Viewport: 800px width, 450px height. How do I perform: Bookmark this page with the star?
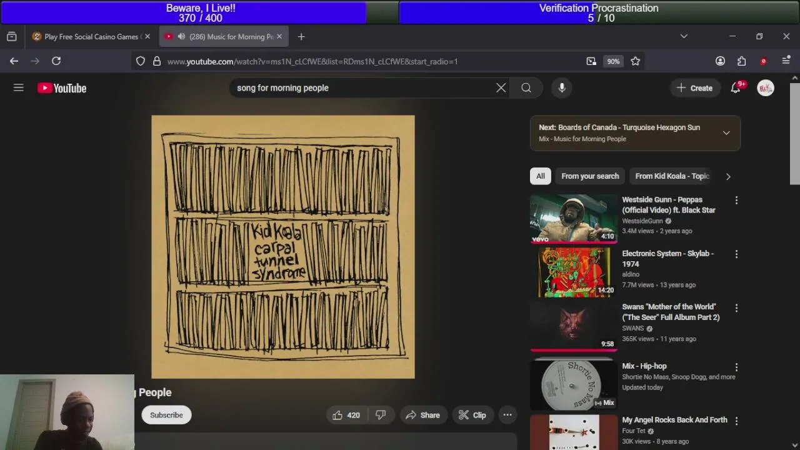[x=635, y=61]
